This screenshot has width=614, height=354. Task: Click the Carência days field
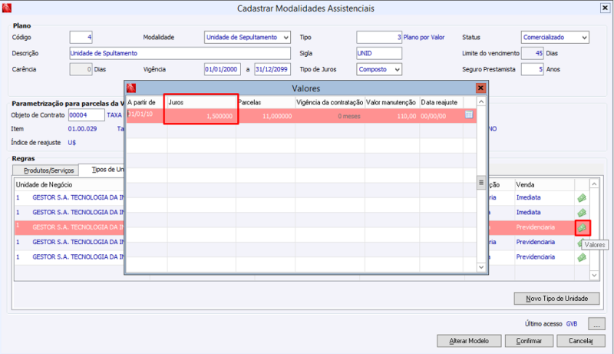pos(81,69)
